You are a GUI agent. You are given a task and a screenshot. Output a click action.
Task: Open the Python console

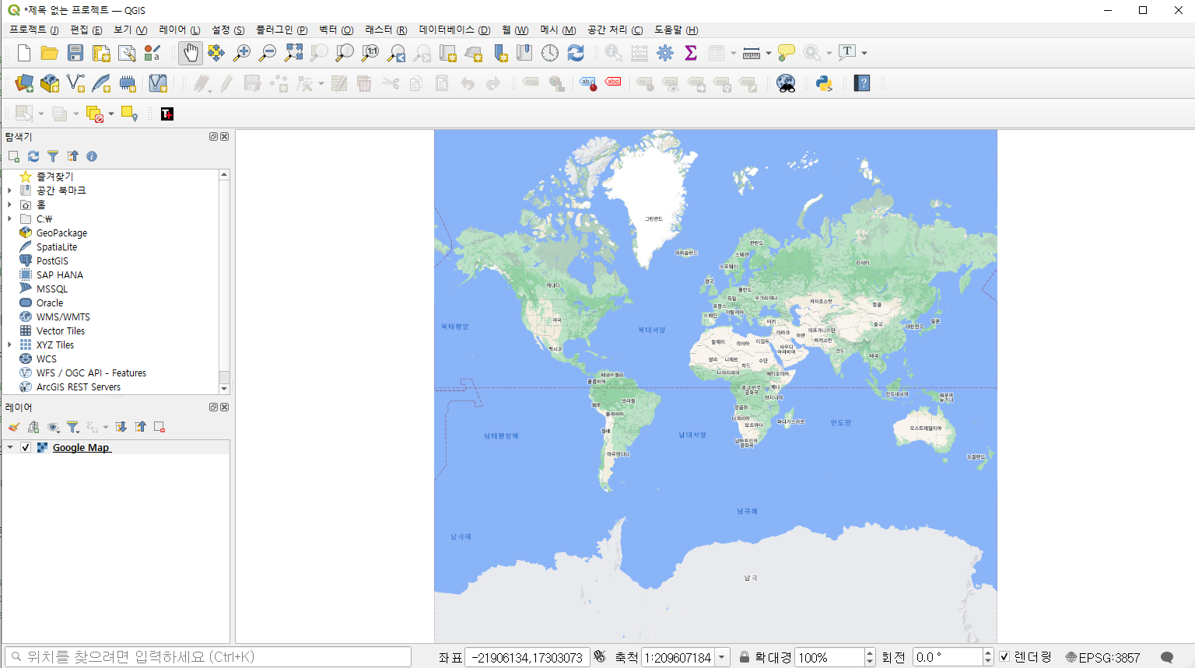823,83
